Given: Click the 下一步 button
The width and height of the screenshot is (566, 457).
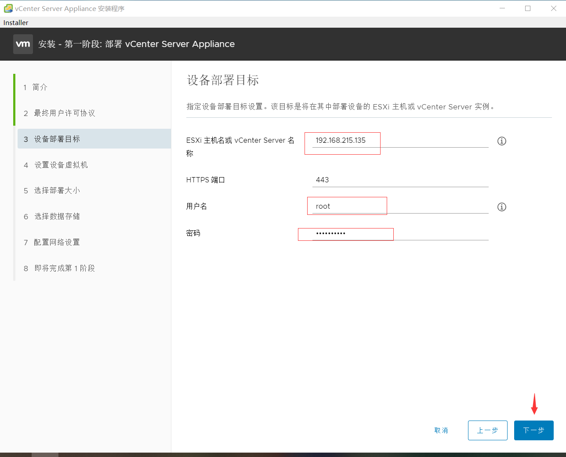Looking at the screenshot, I should tap(534, 430).
